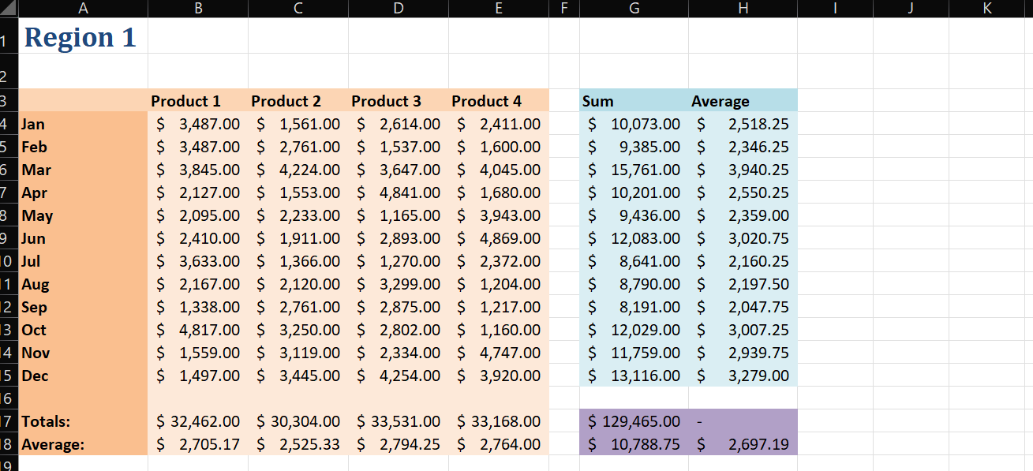Select the Dec row label
This screenshot has height=471, width=1033.
83,376
